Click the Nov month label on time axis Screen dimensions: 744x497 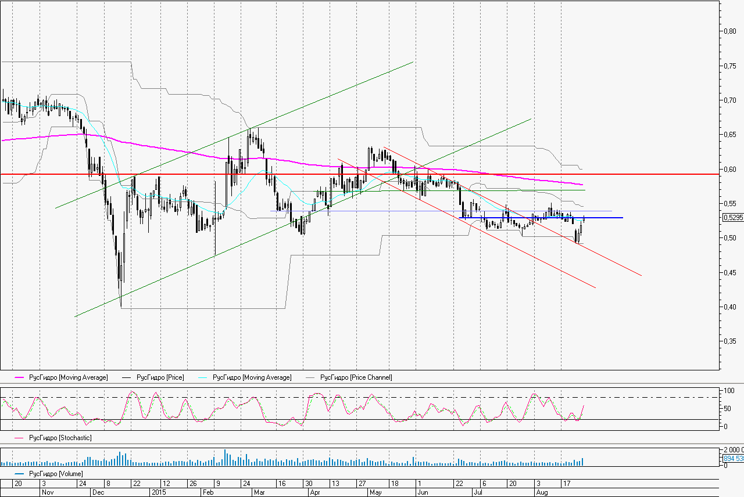pos(47,492)
